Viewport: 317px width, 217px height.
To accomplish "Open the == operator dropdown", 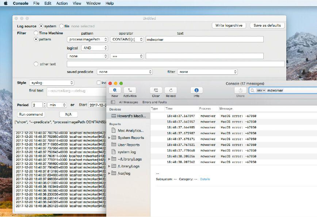I will tap(127, 56).
